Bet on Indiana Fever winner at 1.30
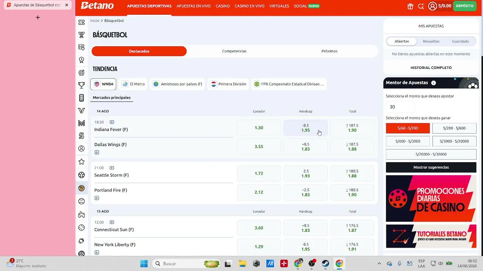 point(259,128)
